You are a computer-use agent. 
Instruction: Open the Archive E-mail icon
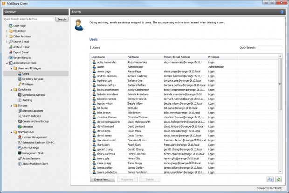tap(11, 47)
